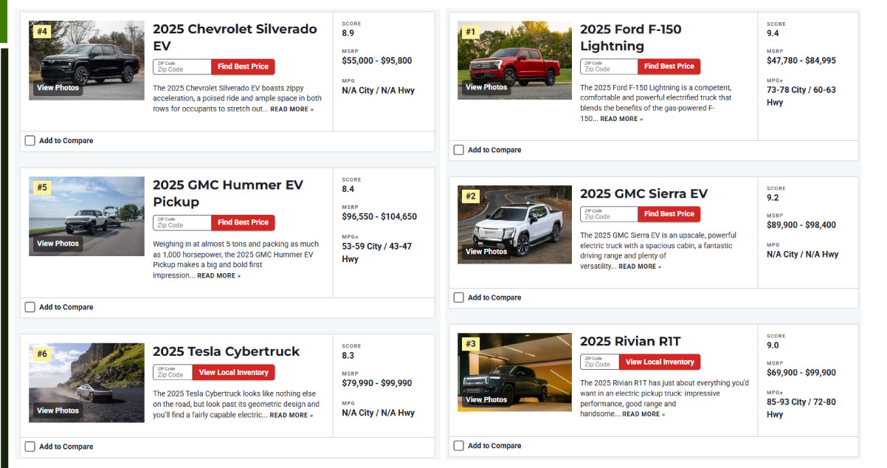Viewport: 887px width, 468px height.
Task: Click Find Best Price for Silverado EV
Action: click(x=243, y=66)
